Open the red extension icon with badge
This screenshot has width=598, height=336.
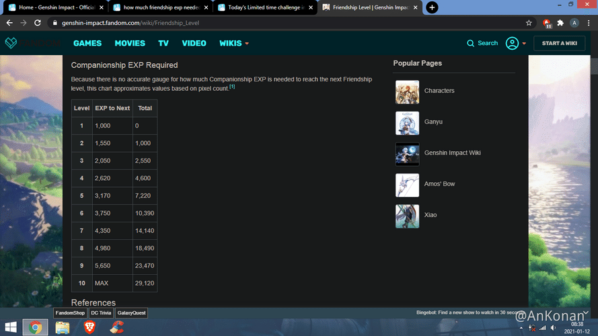click(x=547, y=24)
